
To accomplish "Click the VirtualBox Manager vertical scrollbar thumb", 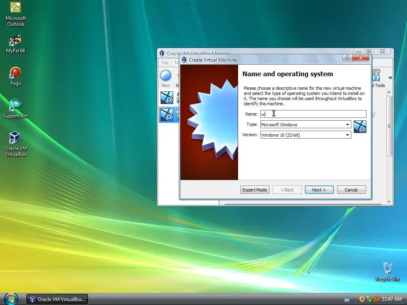I will [389, 126].
